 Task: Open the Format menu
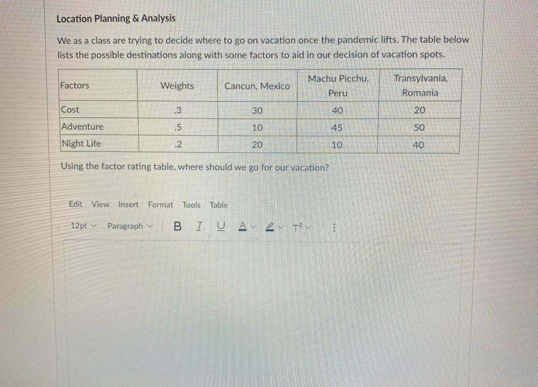click(160, 205)
